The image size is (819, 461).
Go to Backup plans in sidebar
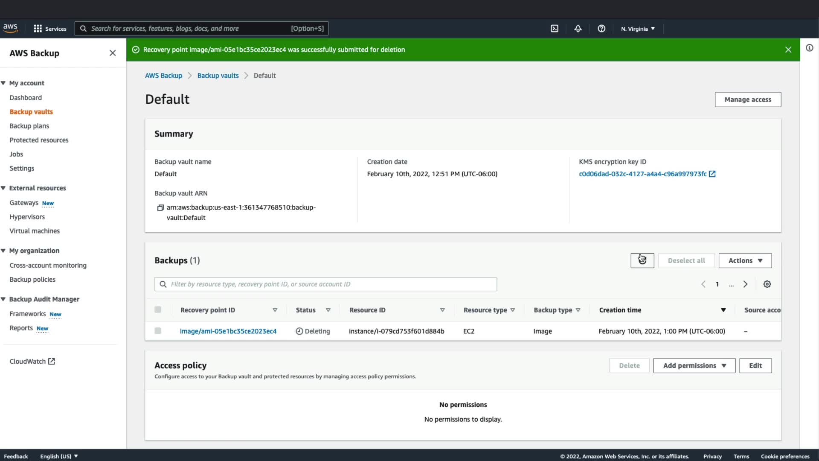[x=29, y=126]
